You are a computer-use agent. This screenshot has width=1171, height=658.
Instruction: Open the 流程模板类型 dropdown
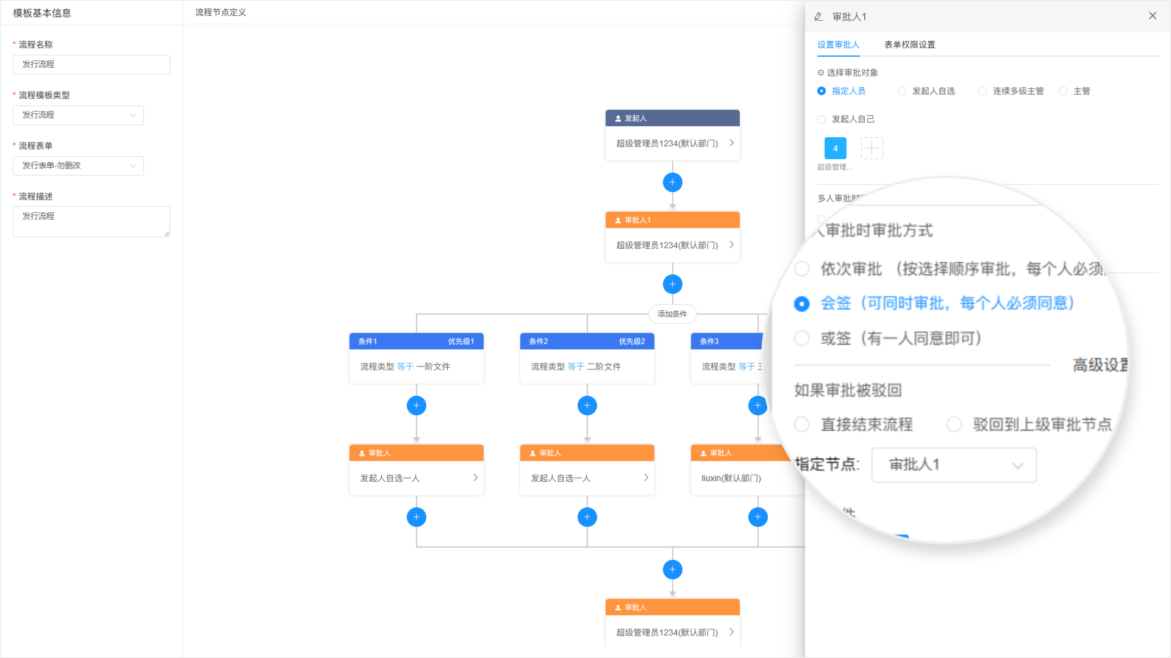(78, 115)
